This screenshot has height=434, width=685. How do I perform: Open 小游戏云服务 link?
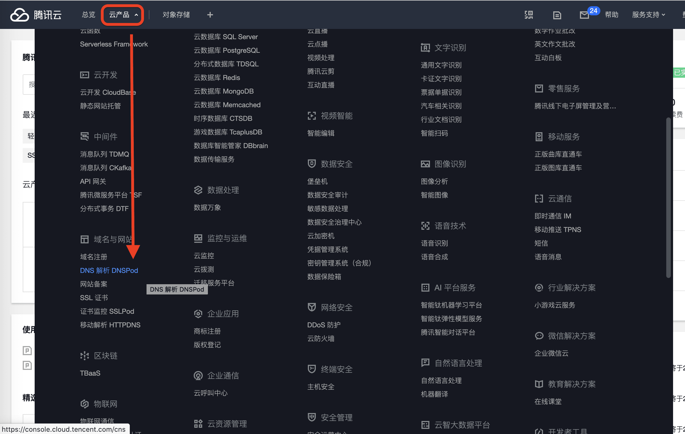tap(555, 305)
